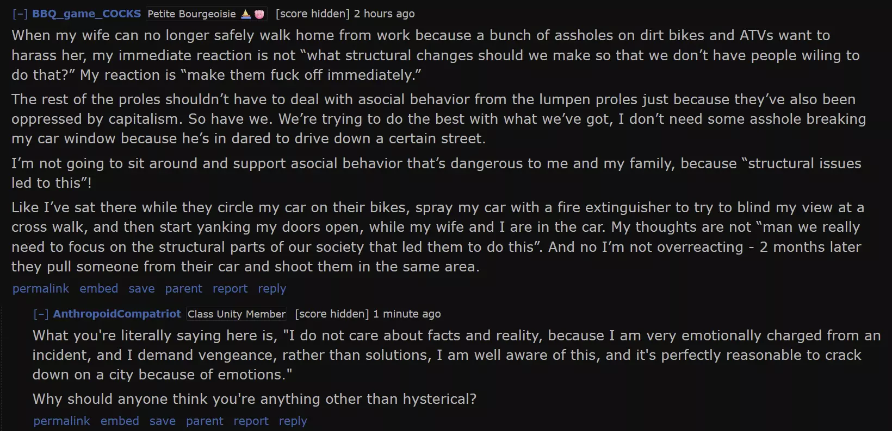Go to parent of top comment
This screenshot has height=431, width=892.
pos(184,289)
